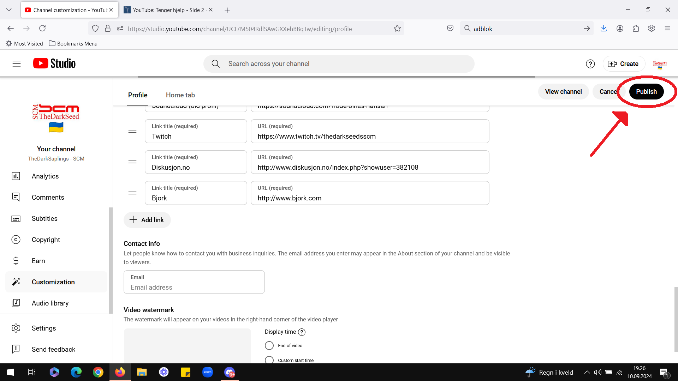678x381 pixels.
Task: Open Zoom from the taskbar
Action: [208, 372]
